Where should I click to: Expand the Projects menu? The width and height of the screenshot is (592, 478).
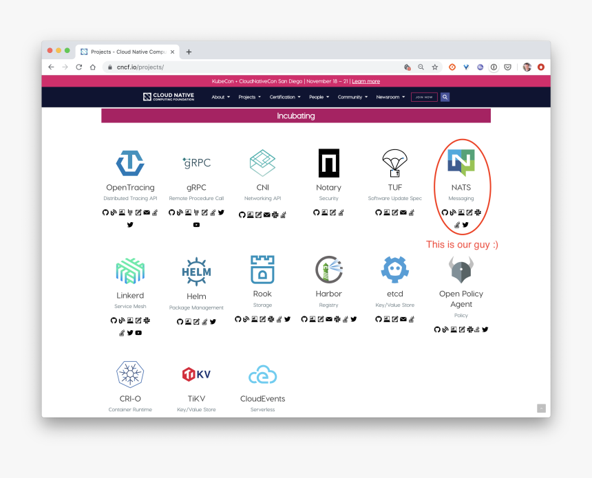tap(250, 97)
